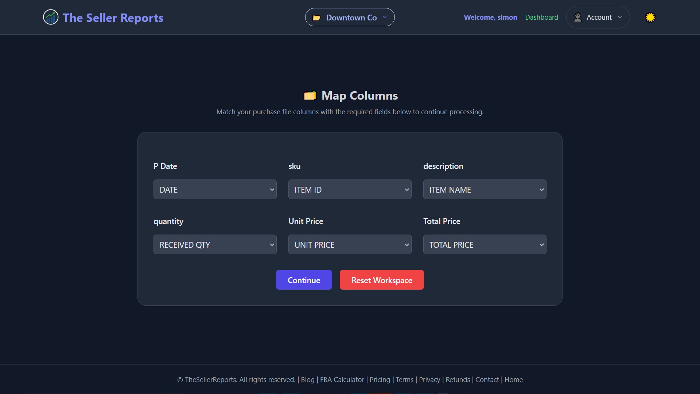Screen dimensions: 700x394
Task: Open the FBA Calculator footer link
Action: tap(342, 379)
